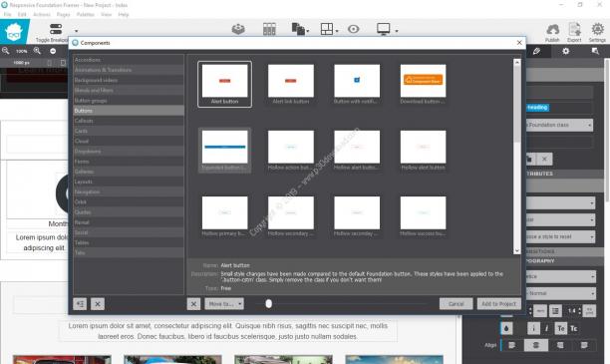Screen dimensions: 610x364
Task: Open the Normal font weight dropdown
Action: [x=561, y=293]
